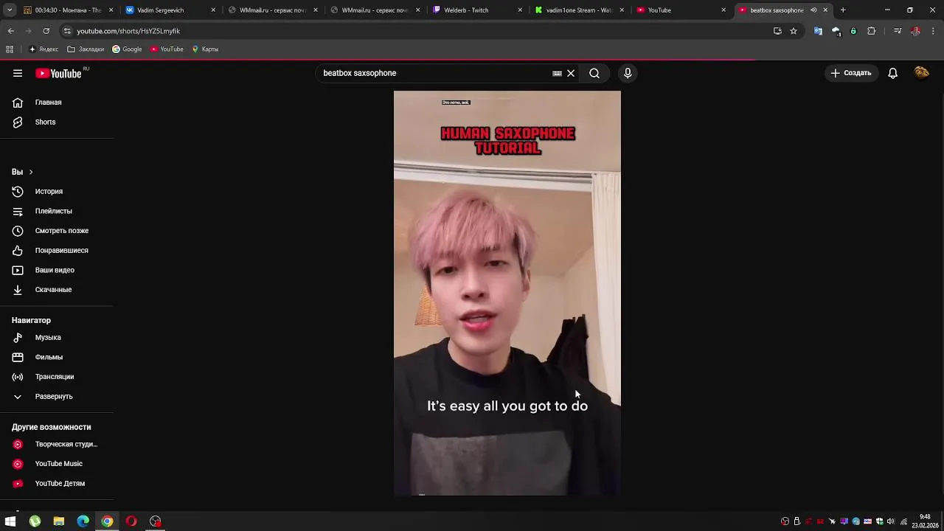944x531 pixels.
Task: Open the Chrome three-dot menu
Action: (933, 31)
